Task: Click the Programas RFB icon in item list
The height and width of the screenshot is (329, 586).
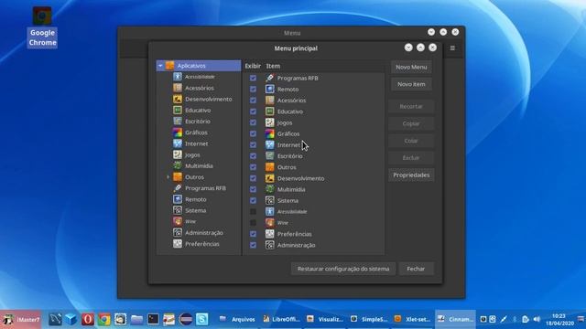Action: click(270, 78)
